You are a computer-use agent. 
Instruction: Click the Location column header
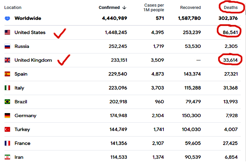coord(13,8)
